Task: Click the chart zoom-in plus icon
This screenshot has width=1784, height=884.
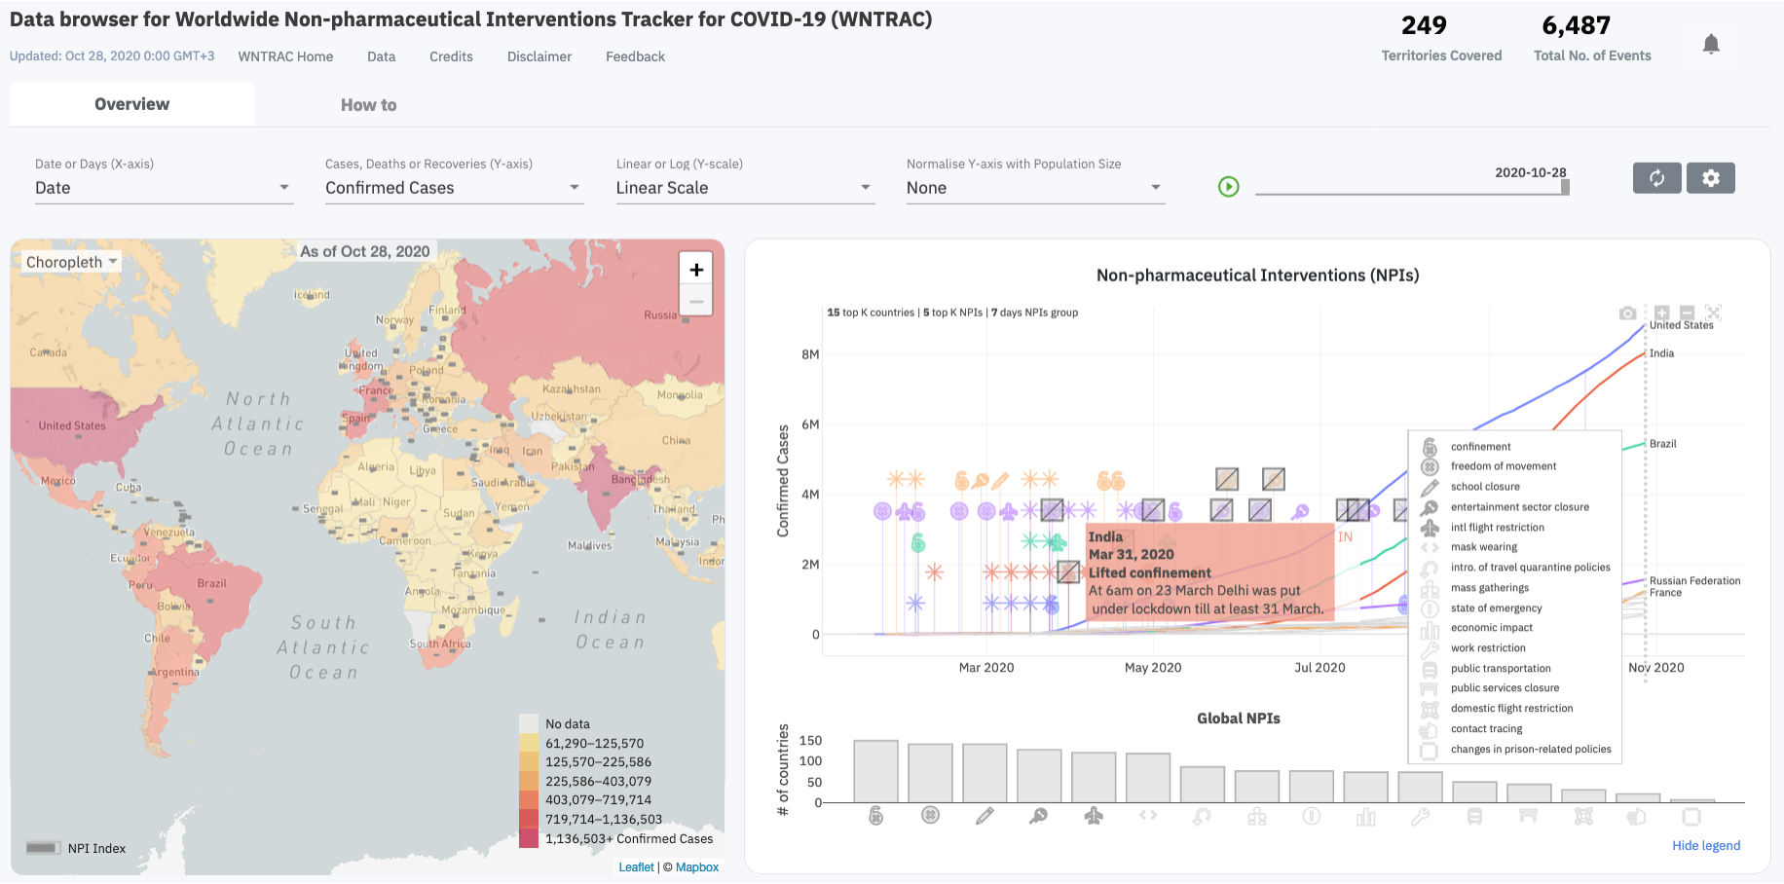Action: click(x=1661, y=313)
